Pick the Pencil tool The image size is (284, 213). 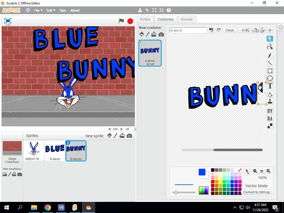pyautogui.click(x=270, y=55)
